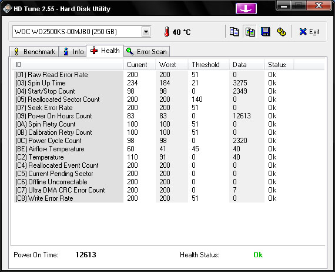Open the Info tab

pyautogui.click(x=73, y=52)
